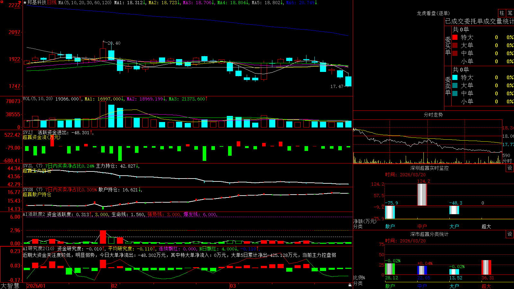Open the 大智慧 logo menu

[x=10, y=286]
